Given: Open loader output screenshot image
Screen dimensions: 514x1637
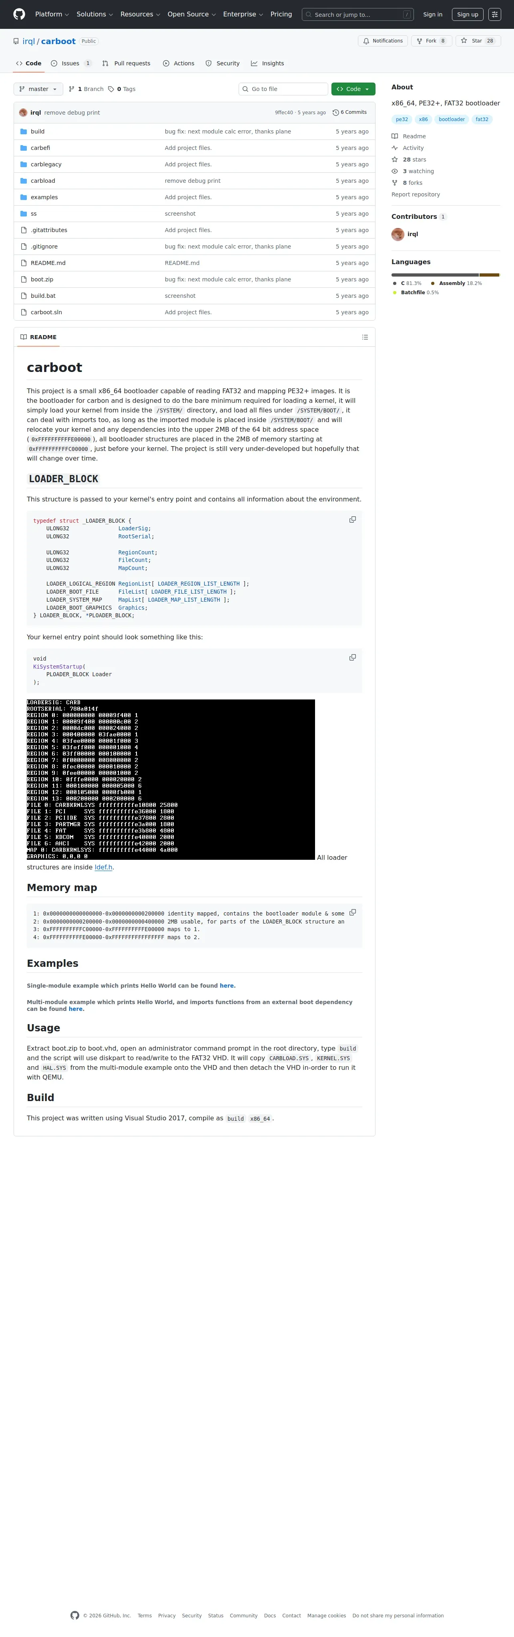Looking at the screenshot, I should (171, 780).
